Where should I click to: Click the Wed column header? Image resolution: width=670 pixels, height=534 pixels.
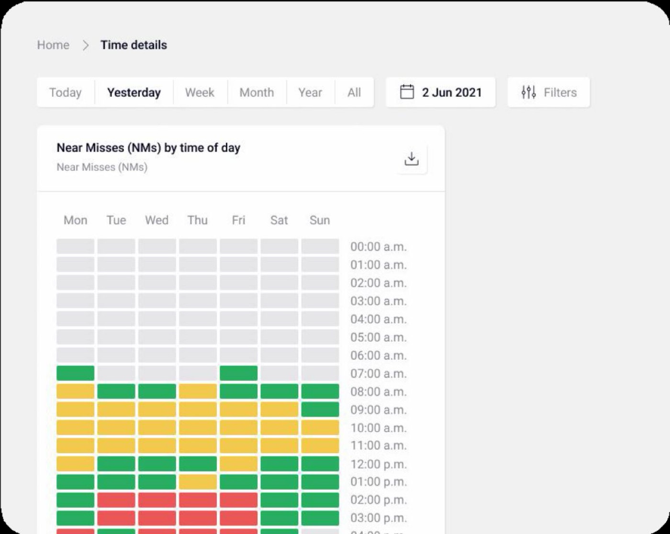click(157, 220)
